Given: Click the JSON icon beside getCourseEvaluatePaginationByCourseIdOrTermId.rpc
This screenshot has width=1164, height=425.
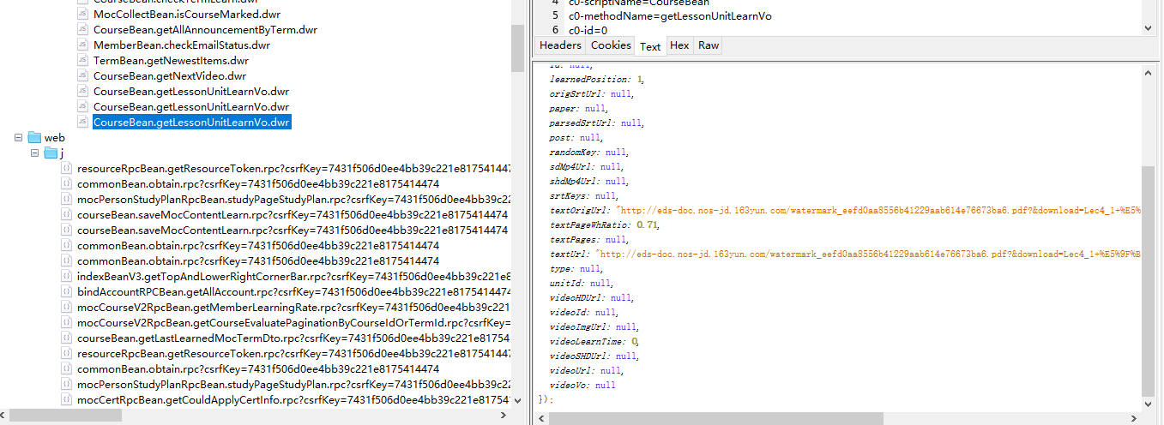Looking at the screenshot, I should pos(66,322).
